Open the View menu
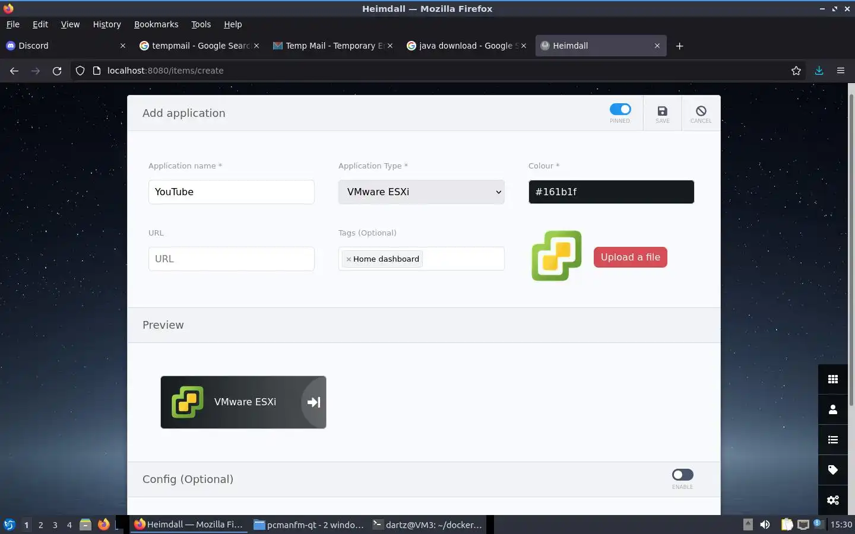Viewport: 855px width, 534px height. point(70,24)
